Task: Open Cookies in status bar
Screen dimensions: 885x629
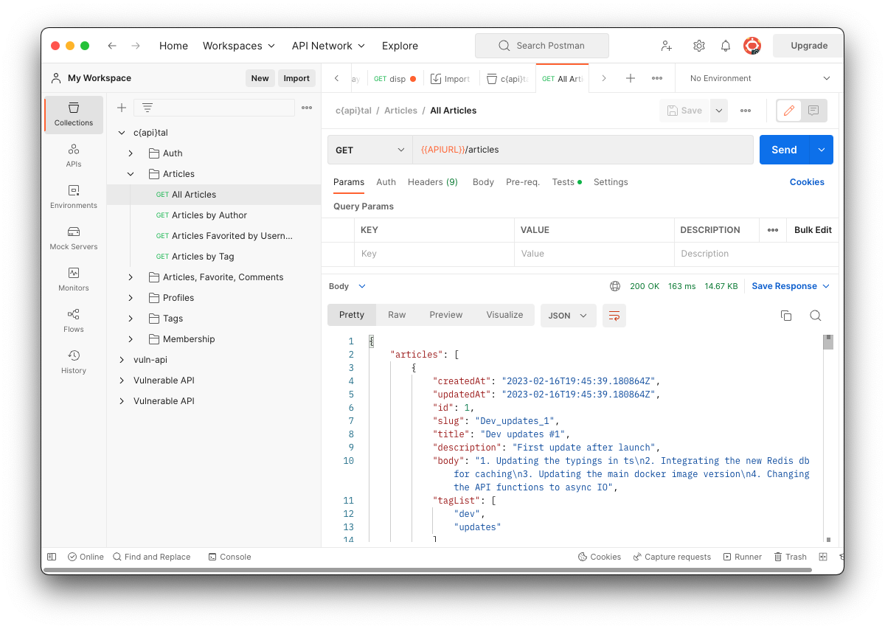Action: (x=600, y=557)
